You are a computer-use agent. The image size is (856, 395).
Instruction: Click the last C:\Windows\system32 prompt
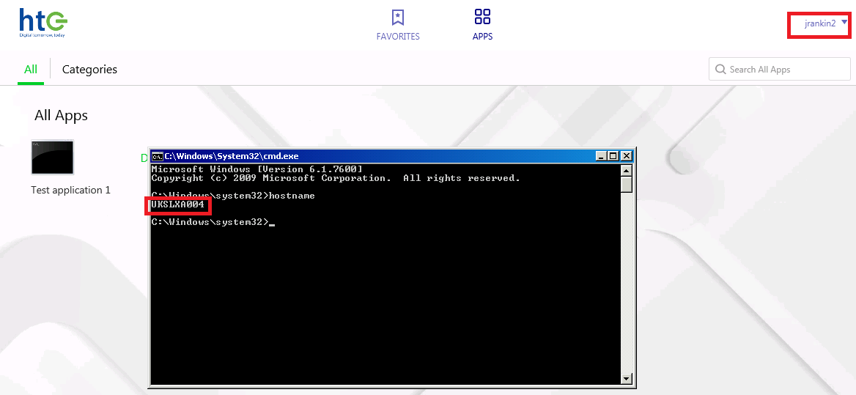pyautogui.click(x=210, y=222)
